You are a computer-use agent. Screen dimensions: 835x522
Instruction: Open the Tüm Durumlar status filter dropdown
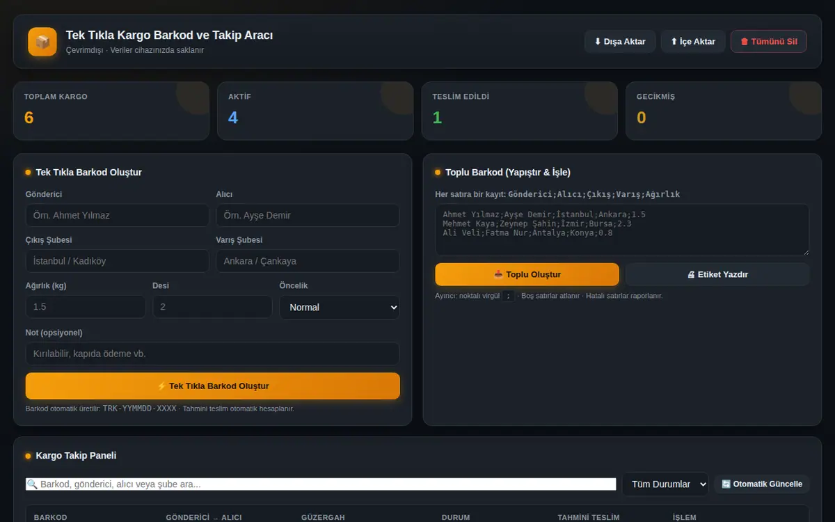click(665, 484)
